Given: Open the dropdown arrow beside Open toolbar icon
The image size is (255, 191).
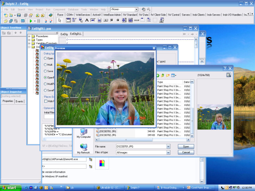Looking at the screenshot, I should pyautogui.click(x=15, y=15).
